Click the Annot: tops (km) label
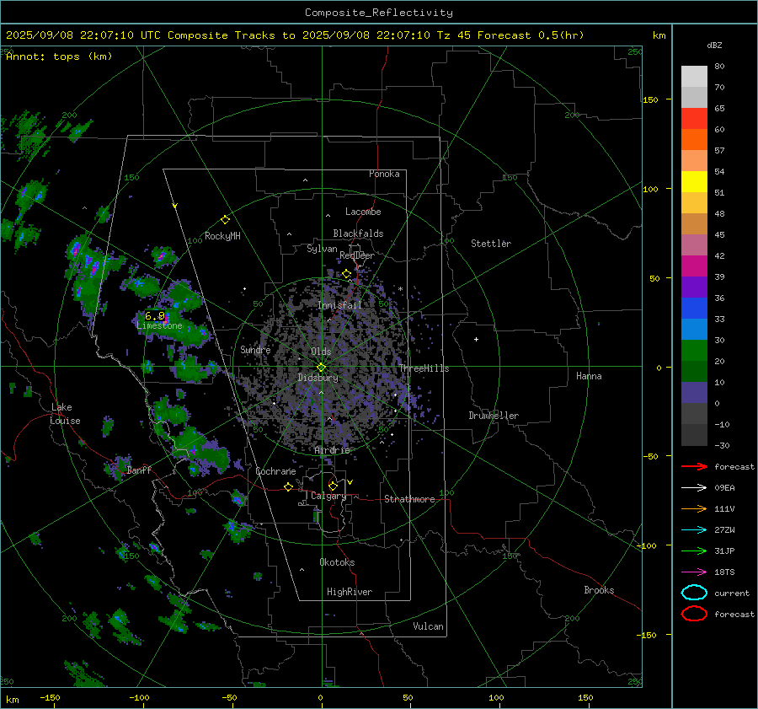 pos(59,56)
